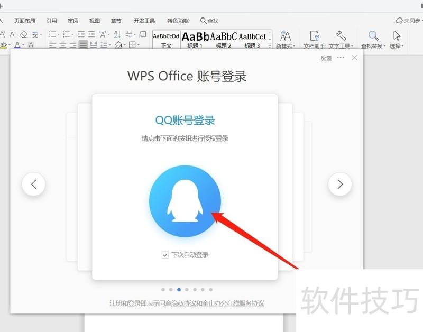Open the 特色功能 tab

(178, 21)
